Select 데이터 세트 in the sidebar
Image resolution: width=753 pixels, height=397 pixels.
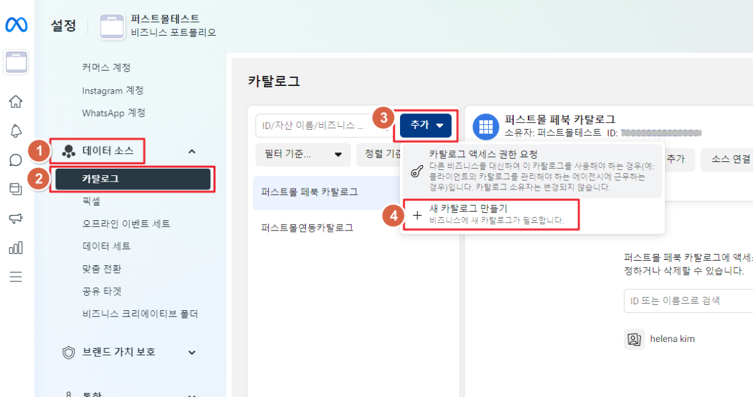click(x=107, y=247)
